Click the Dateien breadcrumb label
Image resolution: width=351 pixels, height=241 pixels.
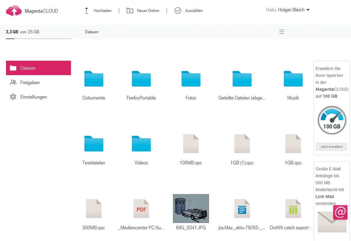(91, 32)
